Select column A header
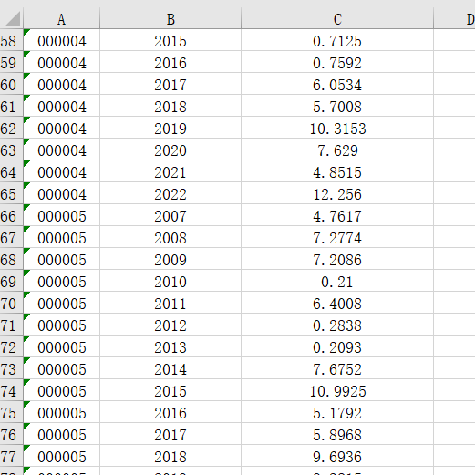Image resolution: width=475 pixels, height=475 pixels. [x=62, y=19]
